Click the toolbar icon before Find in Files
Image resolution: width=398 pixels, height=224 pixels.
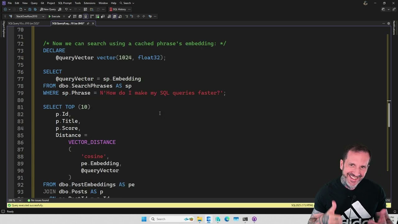pos(85,9)
